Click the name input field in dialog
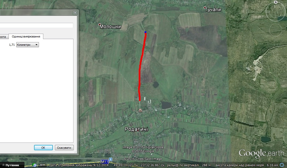The height and width of the screenshot is (168, 287). coord(37,25)
